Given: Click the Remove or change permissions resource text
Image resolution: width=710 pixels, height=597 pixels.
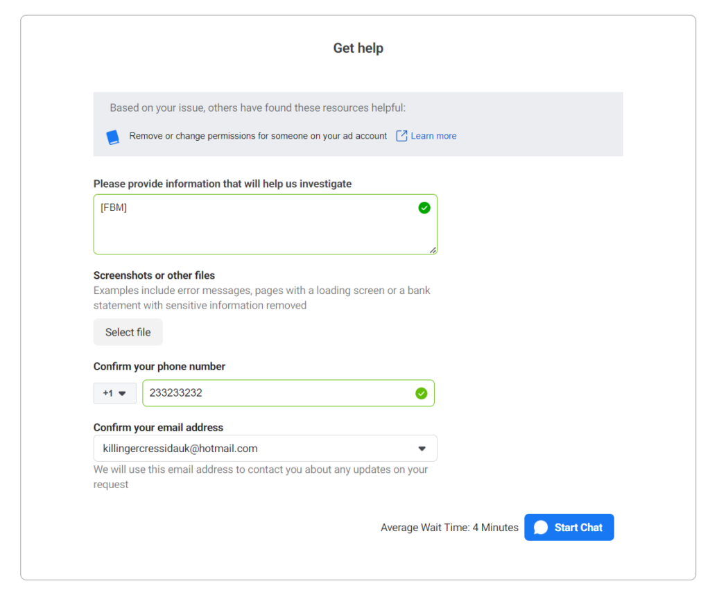Looking at the screenshot, I should tap(258, 136).
